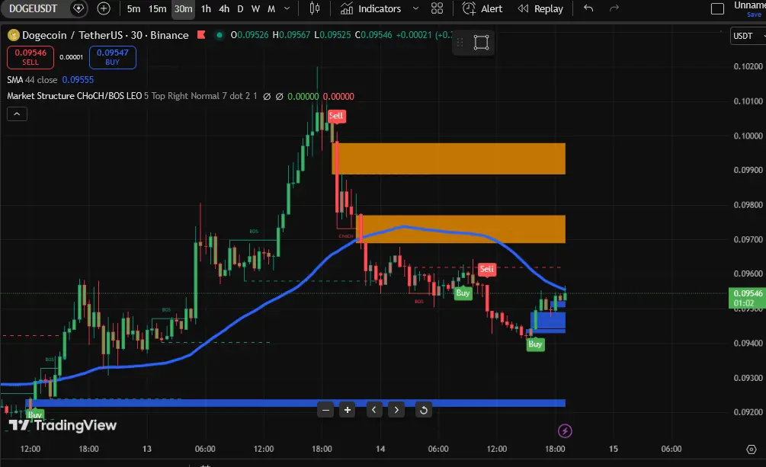
Task: Switch to the 1h timeframe
Action: pyautogui.click(x=206, y=9)
